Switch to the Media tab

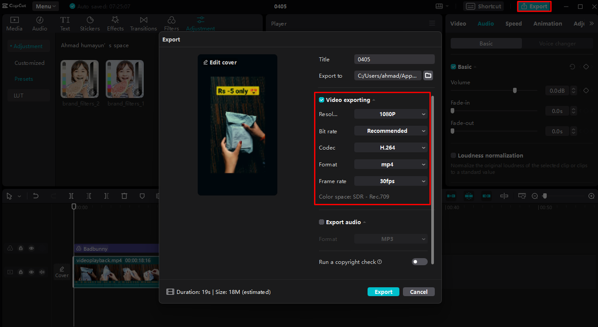pyautogui.click(x=14, y=24)
